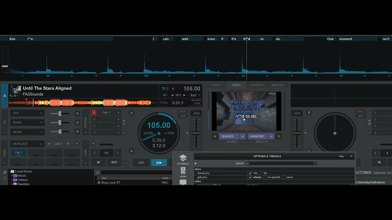Adjust deck A pitch fader

pos(196,133)
